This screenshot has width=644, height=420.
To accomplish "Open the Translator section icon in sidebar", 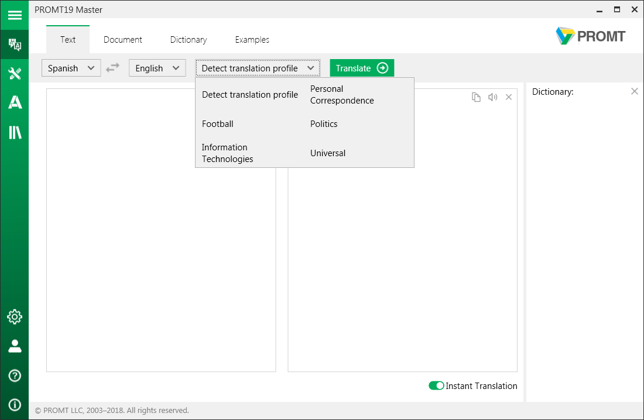I will (15, 44).
